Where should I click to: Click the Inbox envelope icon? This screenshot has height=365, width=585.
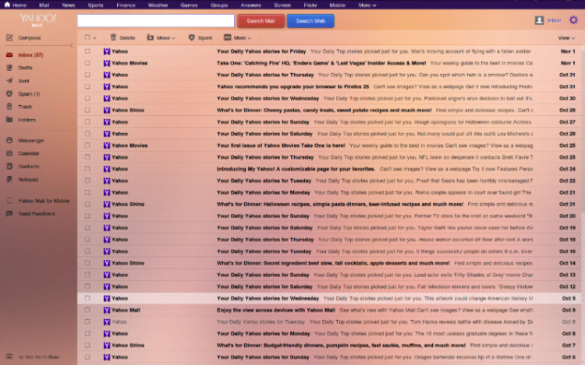pos(9,54)
